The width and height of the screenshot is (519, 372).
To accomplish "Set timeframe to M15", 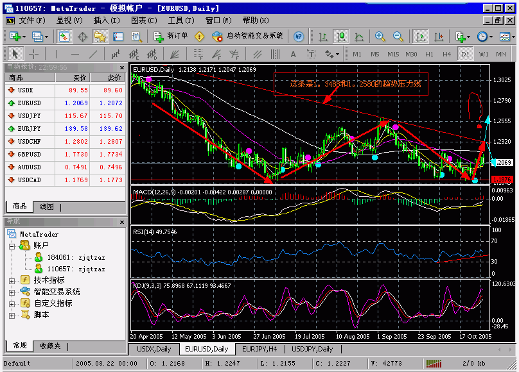I will 393,54.
